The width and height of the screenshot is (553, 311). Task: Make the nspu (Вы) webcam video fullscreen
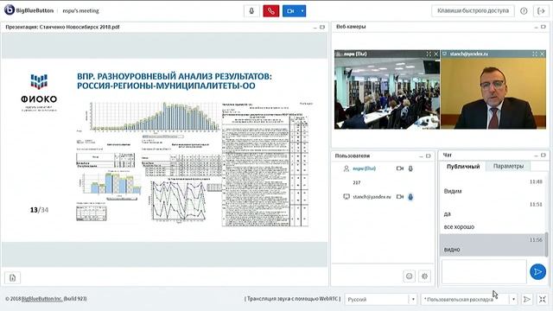coord(429,54)
